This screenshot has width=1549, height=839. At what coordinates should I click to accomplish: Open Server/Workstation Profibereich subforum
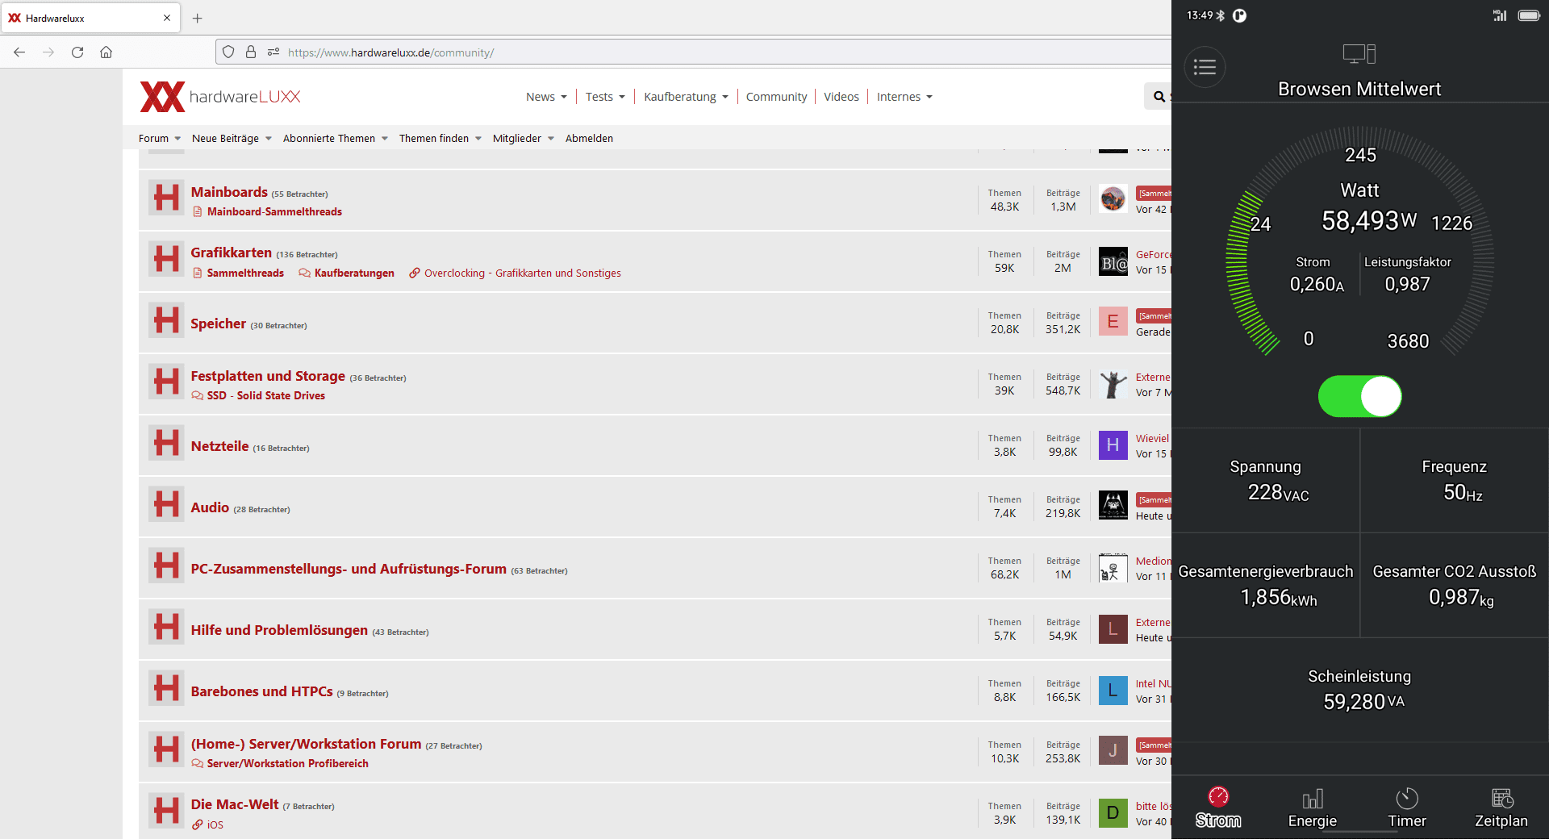(x=287, y=764)
